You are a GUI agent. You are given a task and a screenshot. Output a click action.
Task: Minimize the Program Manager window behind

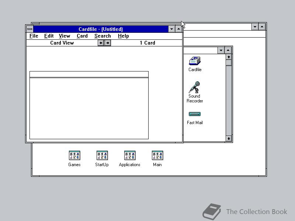pos(255,27)
